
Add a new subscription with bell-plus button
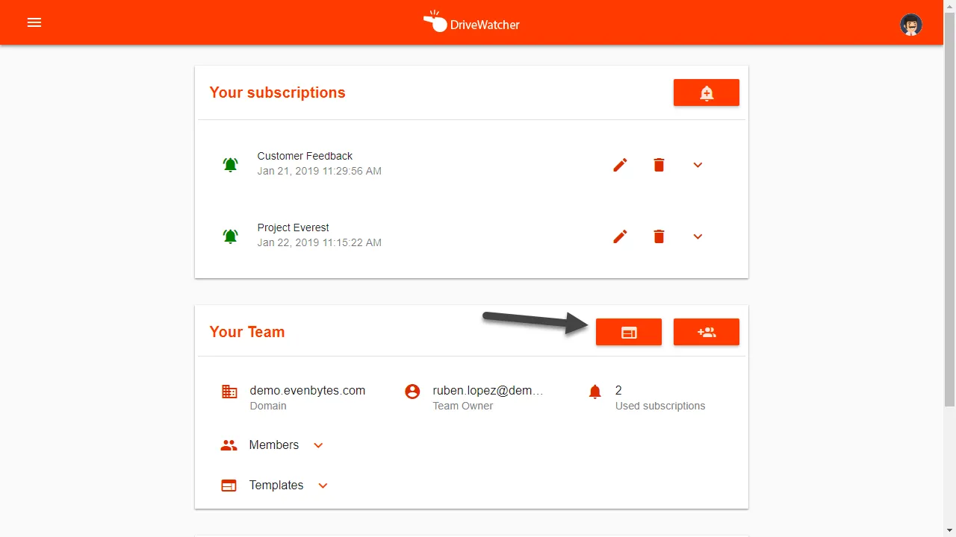coord(706,92)
